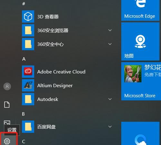Select the Altium Designer label
Image resolution: width=161 pixels, height=145 pixels.
(x=55, y=86)
